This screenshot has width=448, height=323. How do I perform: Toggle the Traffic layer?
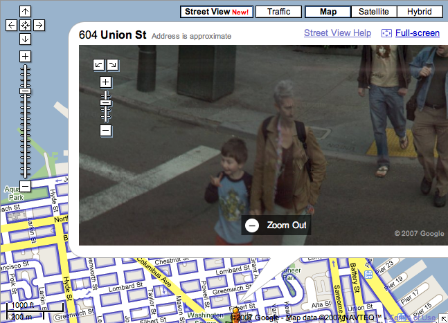pos(278,12)
